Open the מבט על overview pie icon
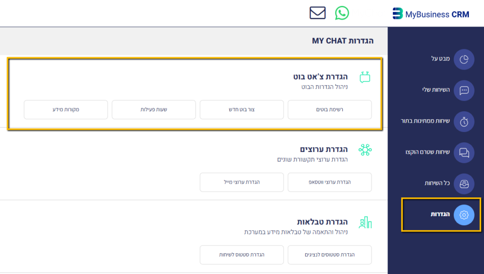The width and height of the screenshot is (484, 274). (x=464, y=59)
